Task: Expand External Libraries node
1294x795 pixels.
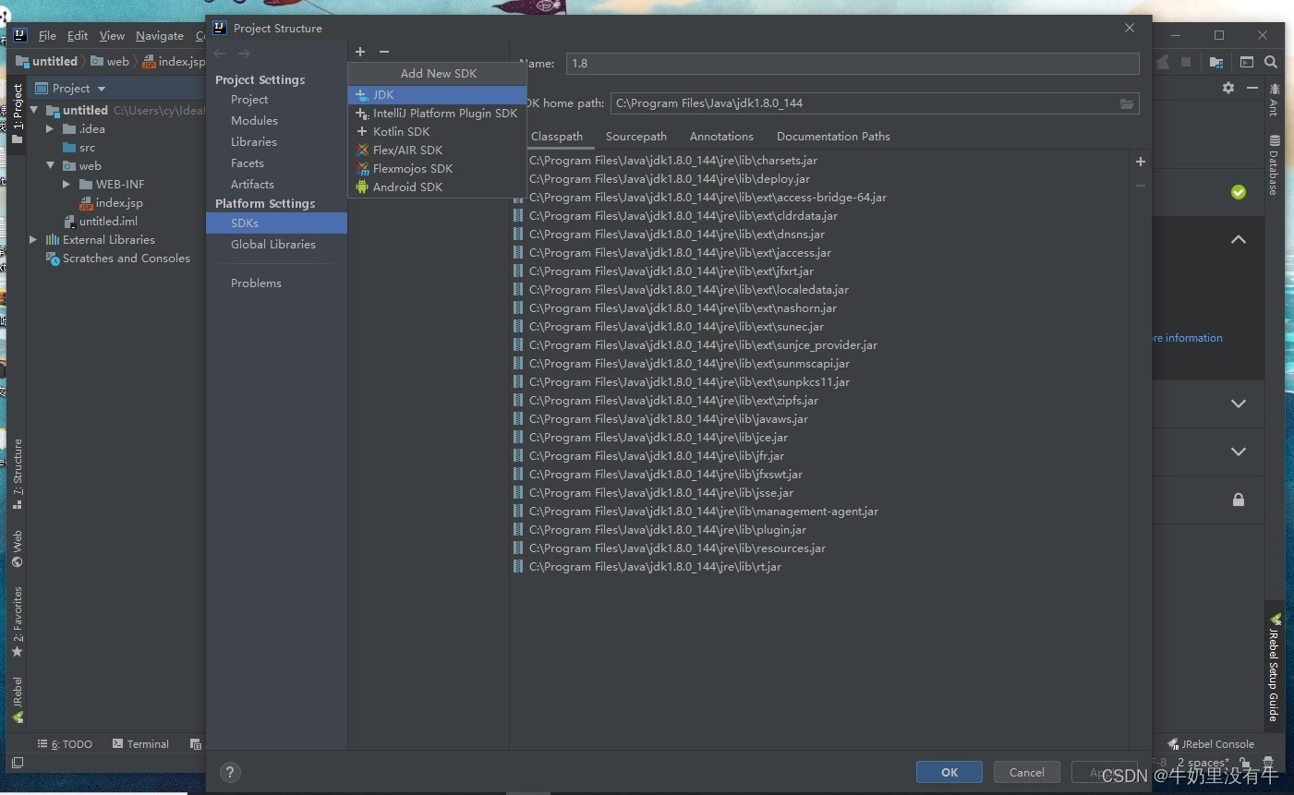Action: [x=33, y=240]
